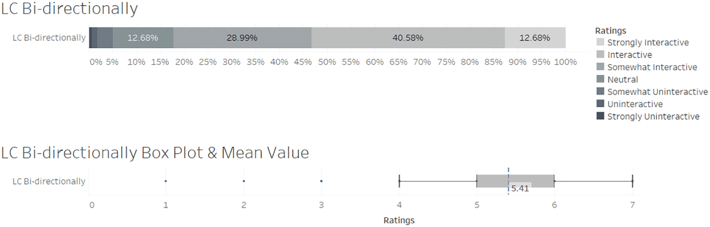This screenshot has height=227, width=710.
Task: Select the outlier point at rating 3
Action: (x=321, y=181)
